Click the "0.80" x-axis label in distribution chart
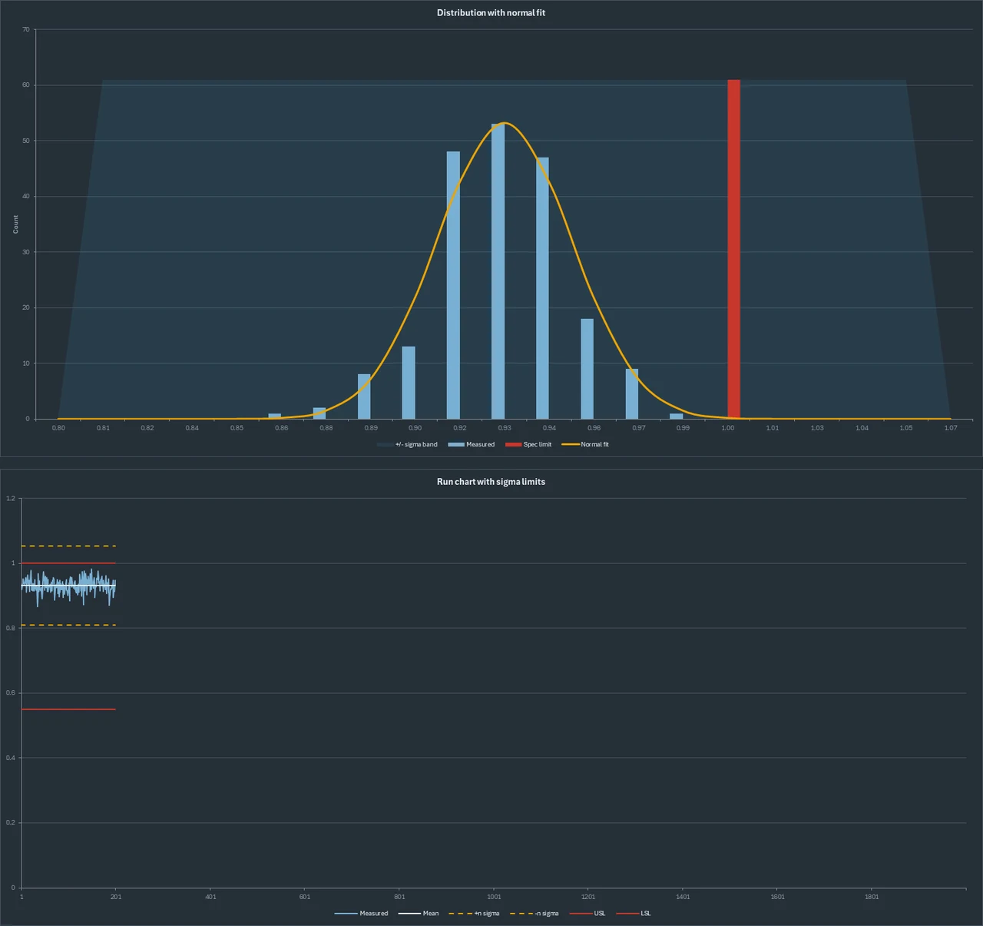Screen dimensions: 983x926 [x=58, y=428]
